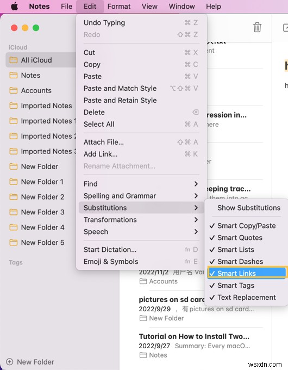The width and height of the screenshot is (288, 370).
Task: Click the Accounts folder icon in sidebar
Action: (x=14, y=90)
